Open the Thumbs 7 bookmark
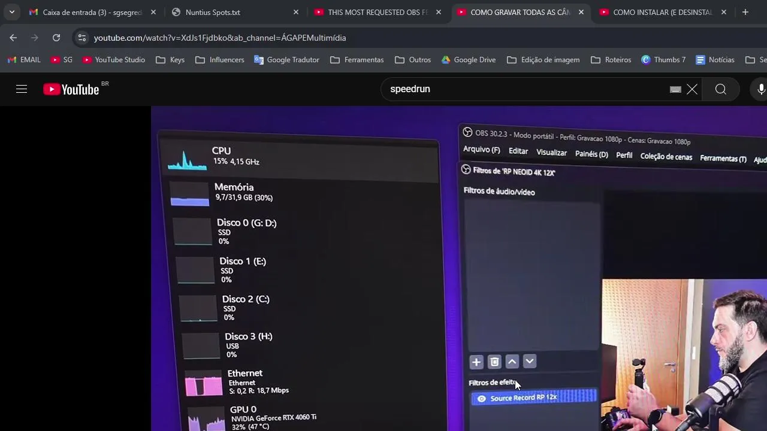This screenshot has height=431, width=767. coord(663,60)
